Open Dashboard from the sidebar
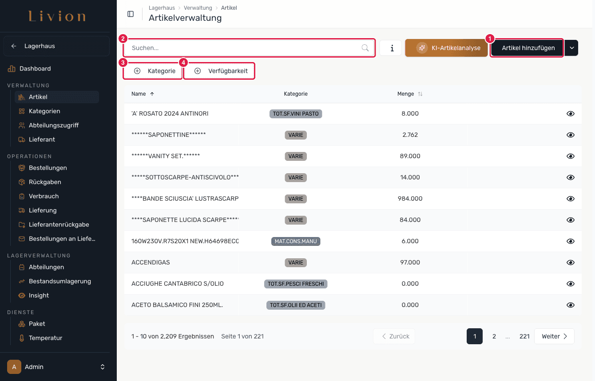The height and width of the screenshot is (381, 595). tap(35, 69)
